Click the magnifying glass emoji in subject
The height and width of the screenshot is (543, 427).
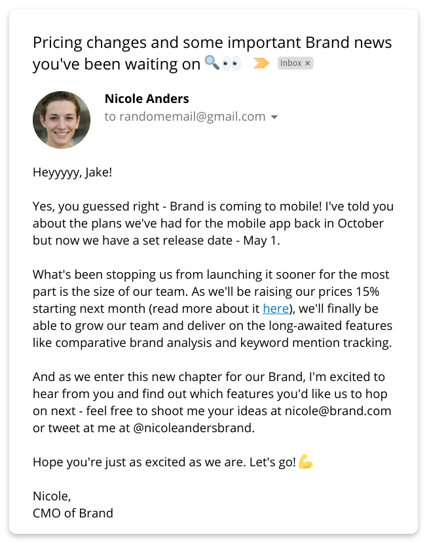(x=212, y=63)
